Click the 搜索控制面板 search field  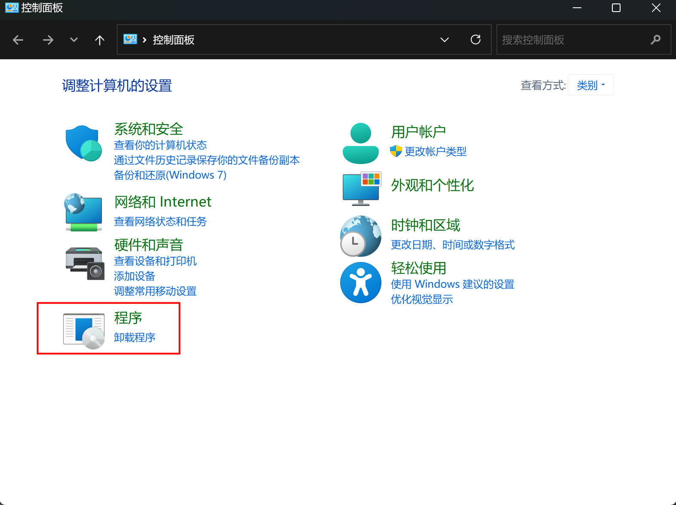(x=574, y=40)
